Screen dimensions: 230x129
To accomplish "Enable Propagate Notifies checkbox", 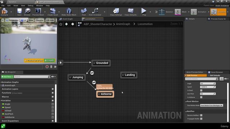I will tap(201, 119).
